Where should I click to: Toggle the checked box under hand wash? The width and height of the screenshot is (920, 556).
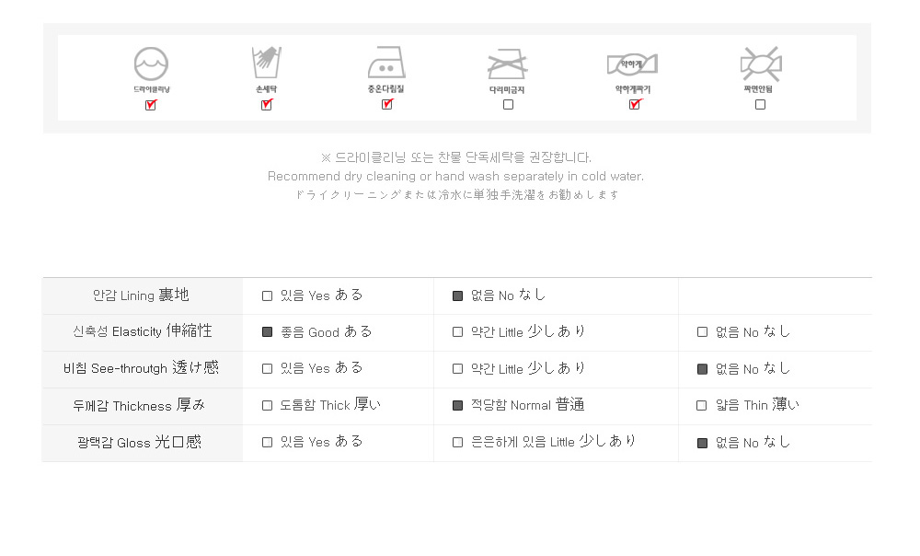[267, 105]
